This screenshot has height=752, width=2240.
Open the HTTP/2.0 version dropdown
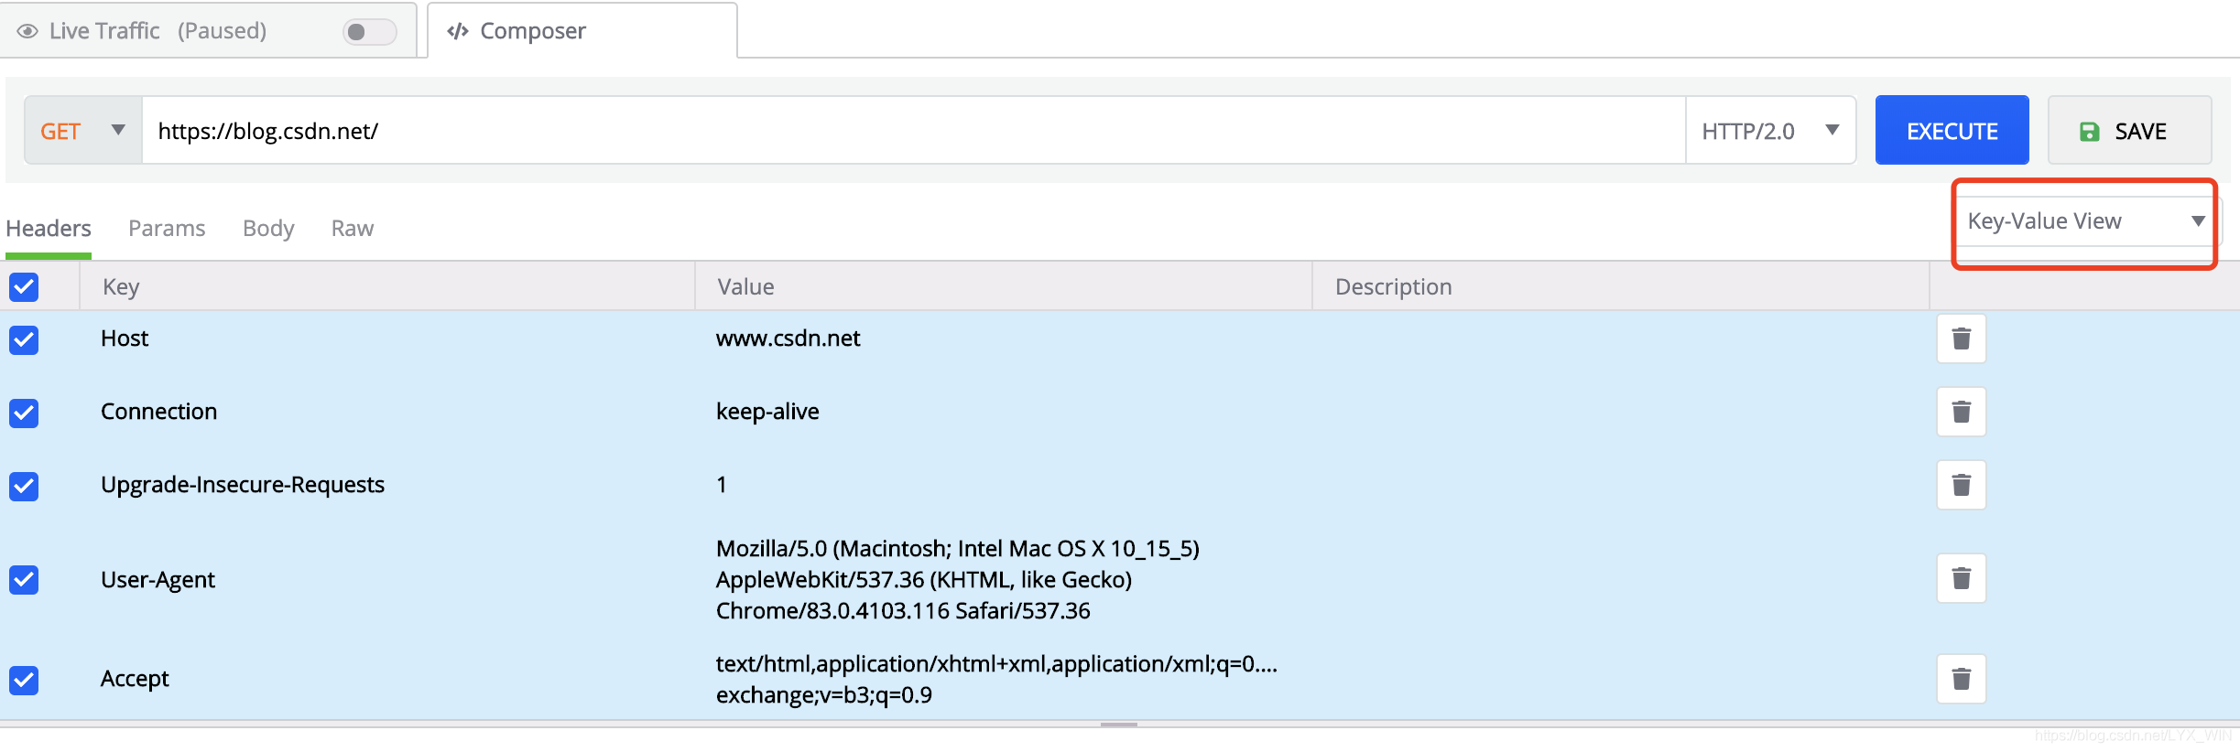click(1770, 131)
